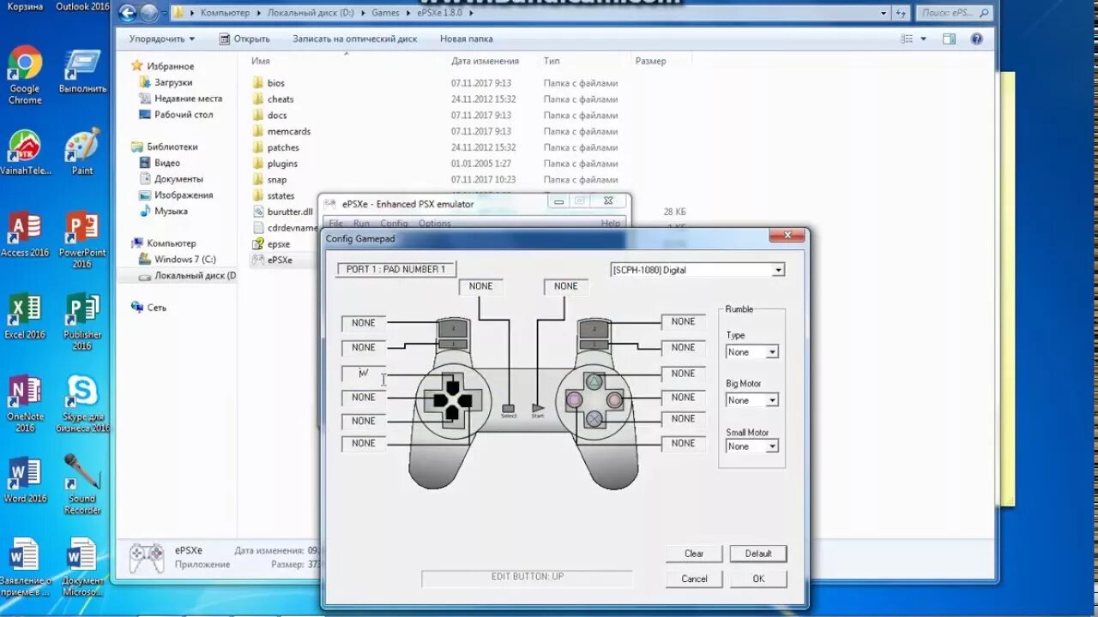This screenshot has height=617, width=1098.
Task: Click the Cross button mapping field
Action: coord(684,419)
